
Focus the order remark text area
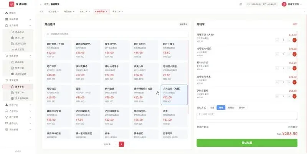pos(247,116)
